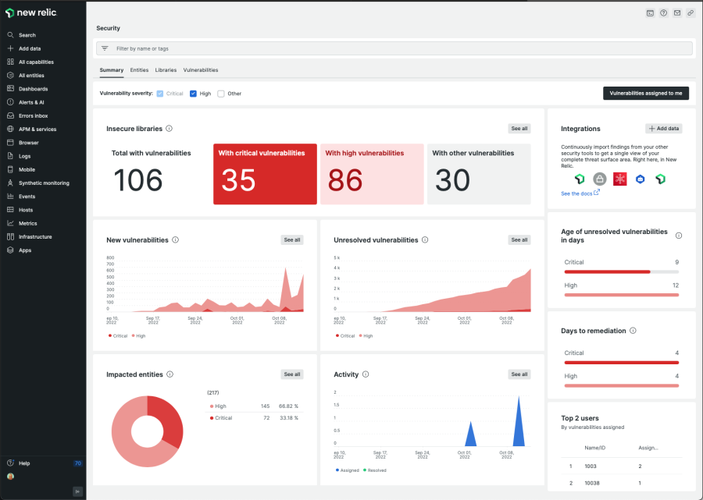This screenshot has width=703, height=500.
Task: Click the Snyk integration red icon
Action: click(x=619, y=179)
